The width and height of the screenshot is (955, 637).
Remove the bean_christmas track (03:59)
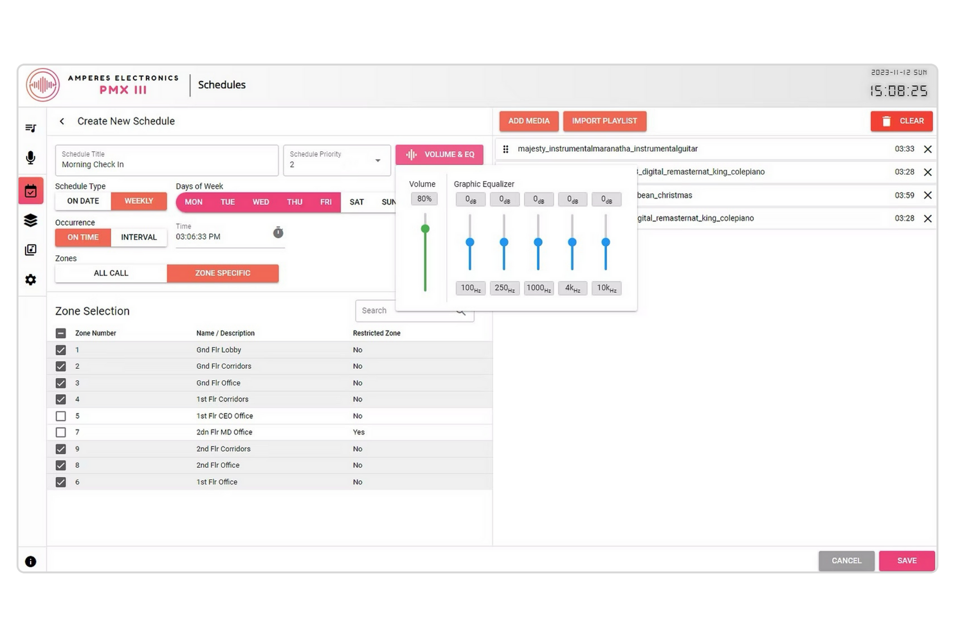928,195
